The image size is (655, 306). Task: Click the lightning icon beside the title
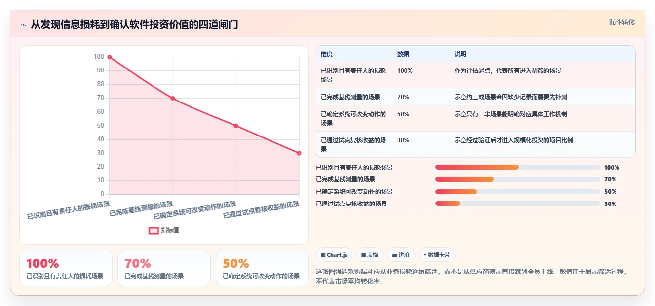pyautogui.click(x=24, y=24)
